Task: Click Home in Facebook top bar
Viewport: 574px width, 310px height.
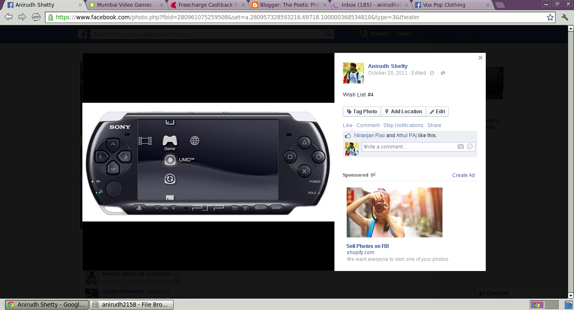Action: pyautogui.click(x=404, y=34)
